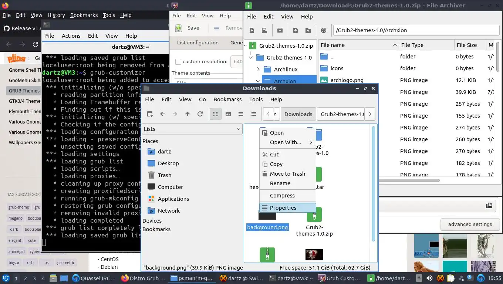This screenshot has width=503, height=284.
Task: Choose Rename in the context menu
Action: click(x=288, y=183)
